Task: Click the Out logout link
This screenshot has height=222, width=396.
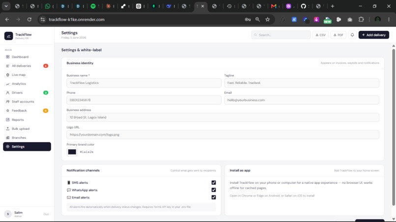Action: [46, 214]
